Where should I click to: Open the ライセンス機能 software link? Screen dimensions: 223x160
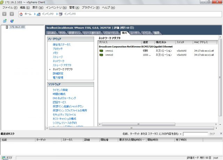click(x=60, y=90)
